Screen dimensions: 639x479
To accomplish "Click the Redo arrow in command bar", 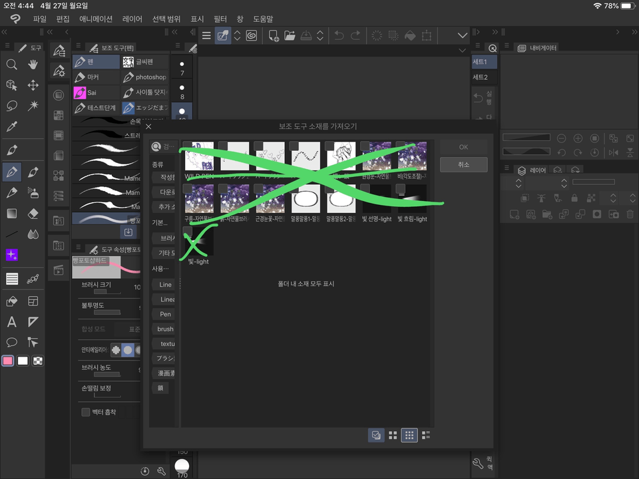I will pyautogui.click(x=355, y=36).
